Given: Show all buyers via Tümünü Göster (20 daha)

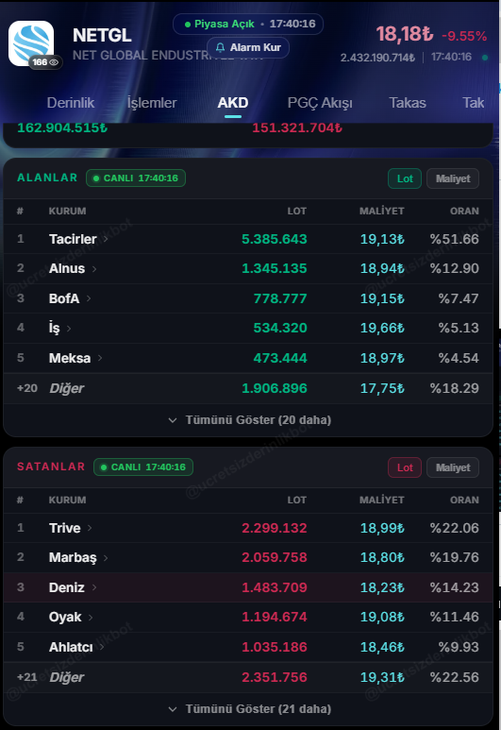Looking at the screenshot, I should 250,420.
